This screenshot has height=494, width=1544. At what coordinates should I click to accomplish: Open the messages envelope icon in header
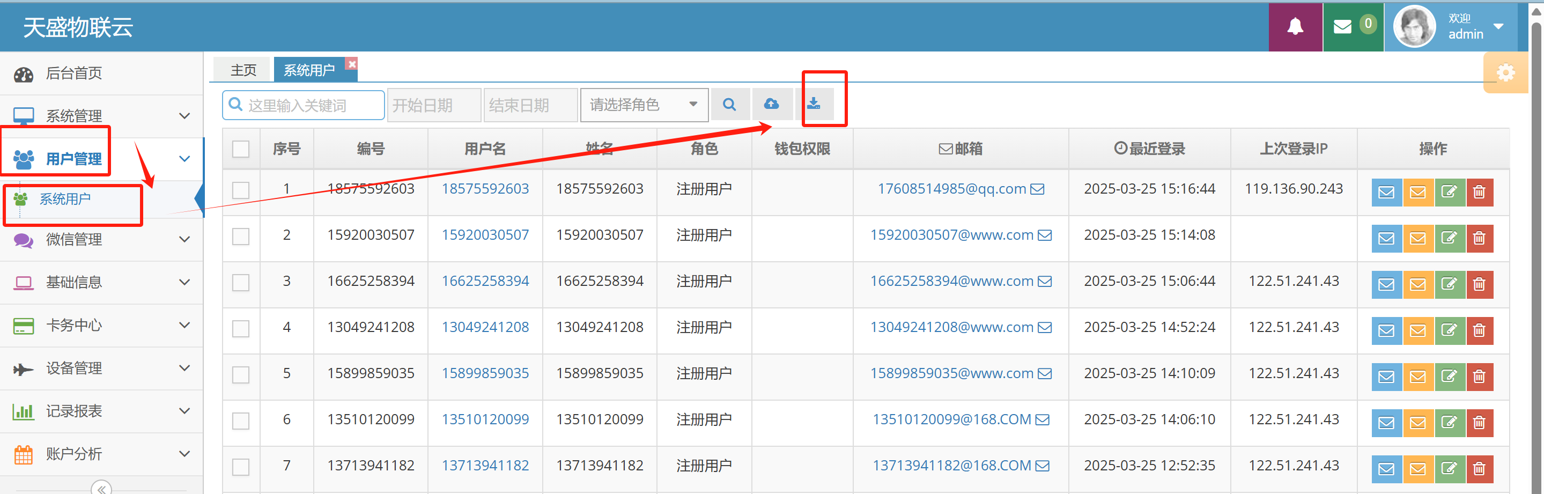pyautogui.click(x=1342, y=27)
